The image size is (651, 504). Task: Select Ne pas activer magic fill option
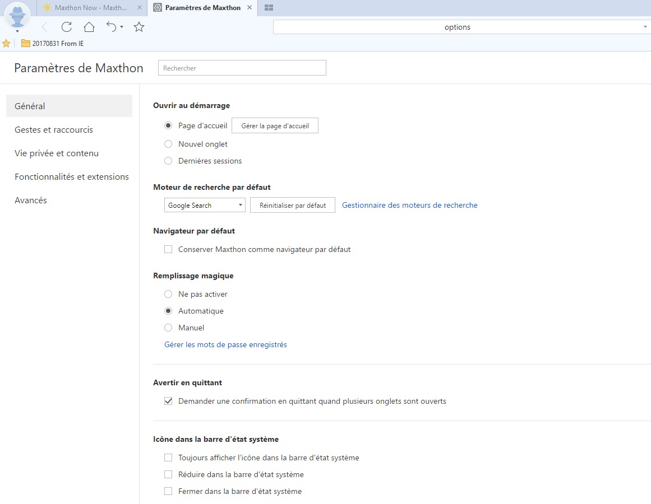coord(168,294)
